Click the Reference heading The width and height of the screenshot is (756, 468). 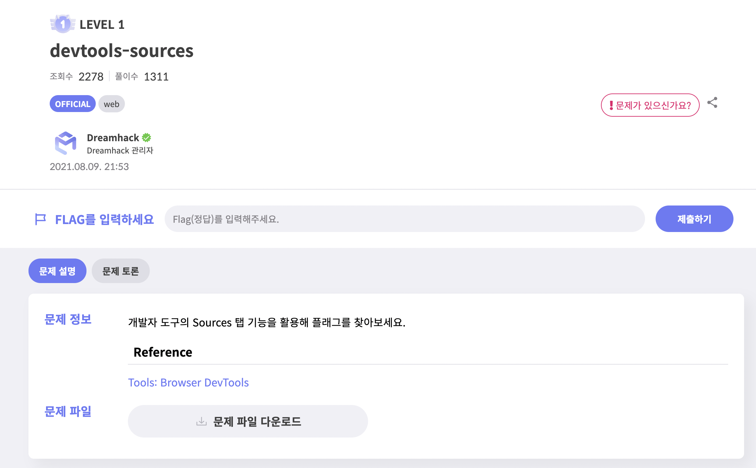click(x=163, y=352)
